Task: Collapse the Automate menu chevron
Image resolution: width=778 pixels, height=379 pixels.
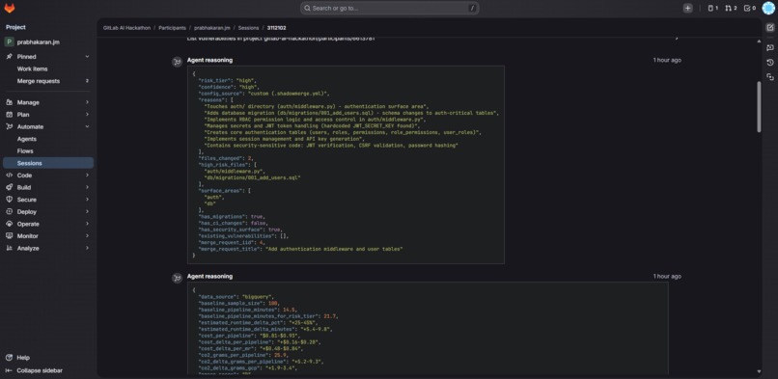Action: point(87,127)
